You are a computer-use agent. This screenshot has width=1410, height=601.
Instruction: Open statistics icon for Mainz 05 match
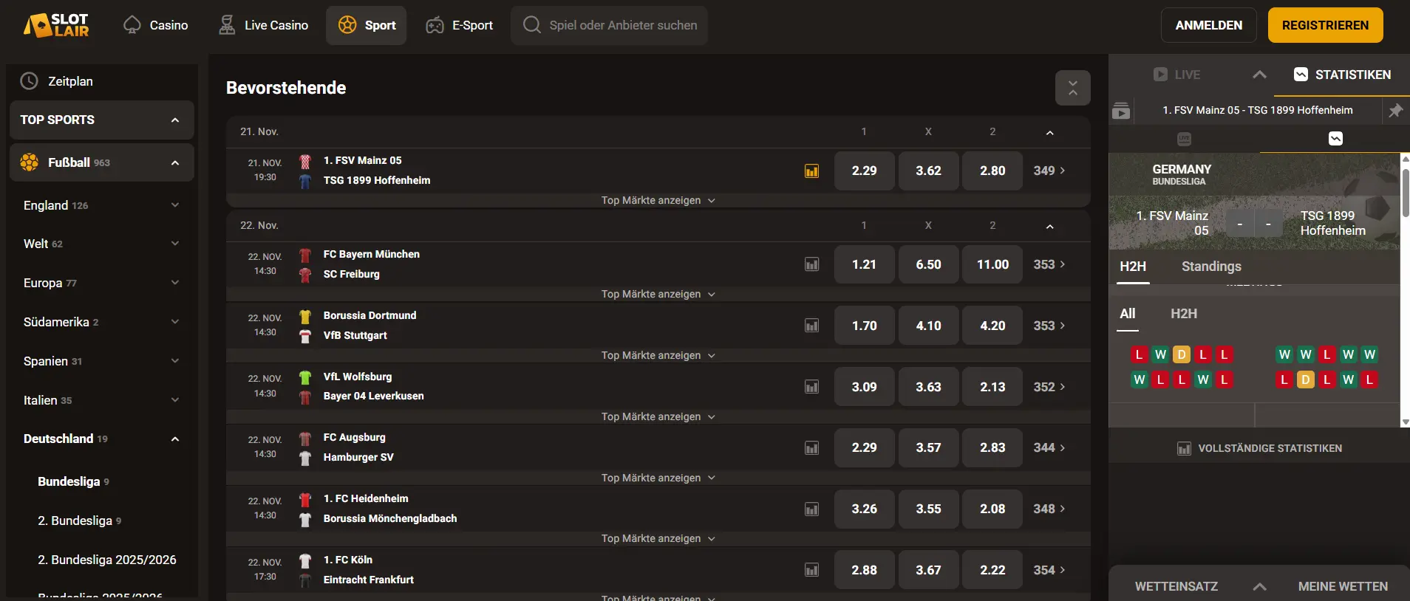coord(811,171)
